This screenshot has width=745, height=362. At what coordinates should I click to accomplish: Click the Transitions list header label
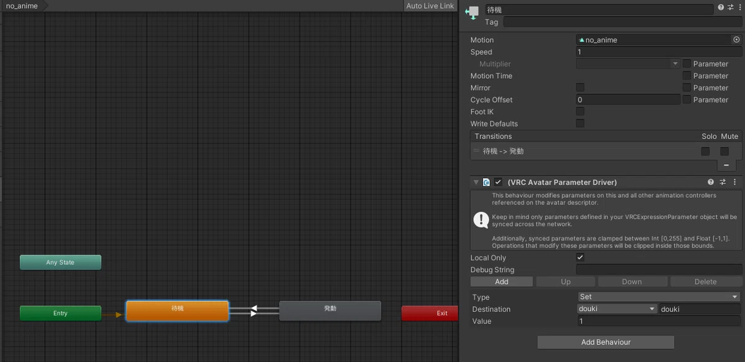pyautogui.click(x=494, y=136)
